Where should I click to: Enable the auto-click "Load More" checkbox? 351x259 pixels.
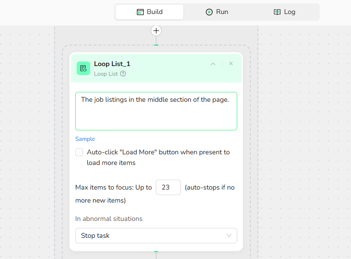(79, 152)
